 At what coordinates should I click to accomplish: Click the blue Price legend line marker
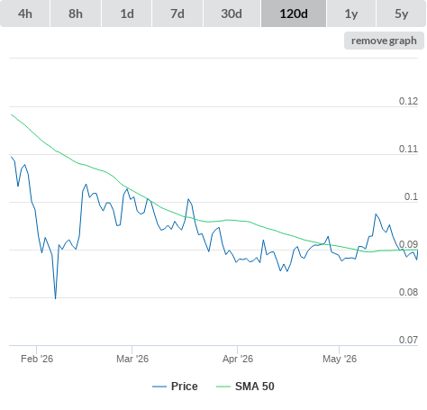coord(159,387)
